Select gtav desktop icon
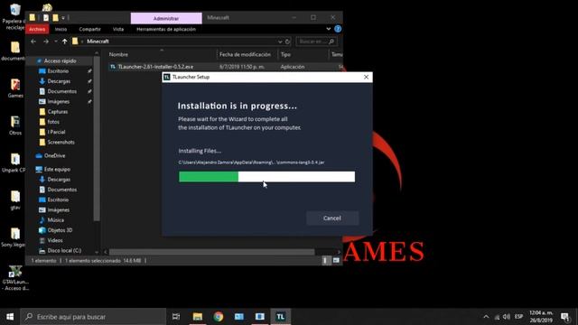This screenshot has width=578, height=325. tap(15, 200)
